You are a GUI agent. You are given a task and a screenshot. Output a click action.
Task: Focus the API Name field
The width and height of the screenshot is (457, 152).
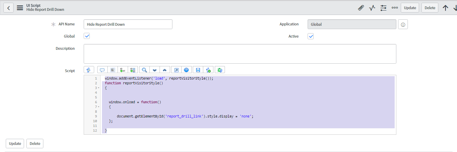pos(128,24)
